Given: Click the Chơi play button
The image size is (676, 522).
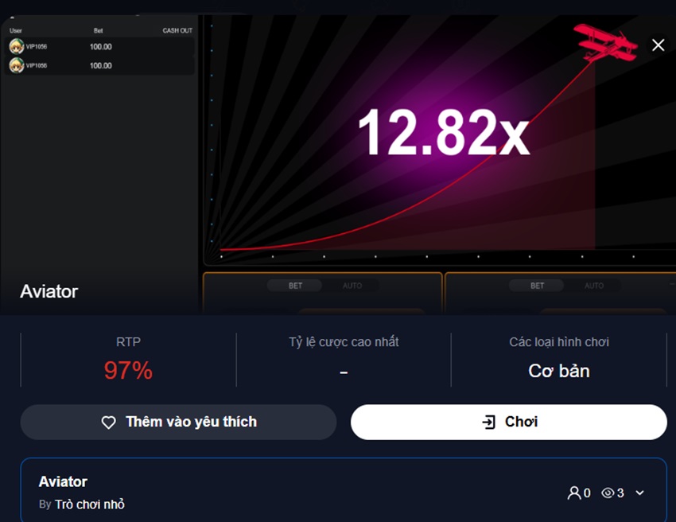Looking at the screenshot, I should [x=509, y=422].
